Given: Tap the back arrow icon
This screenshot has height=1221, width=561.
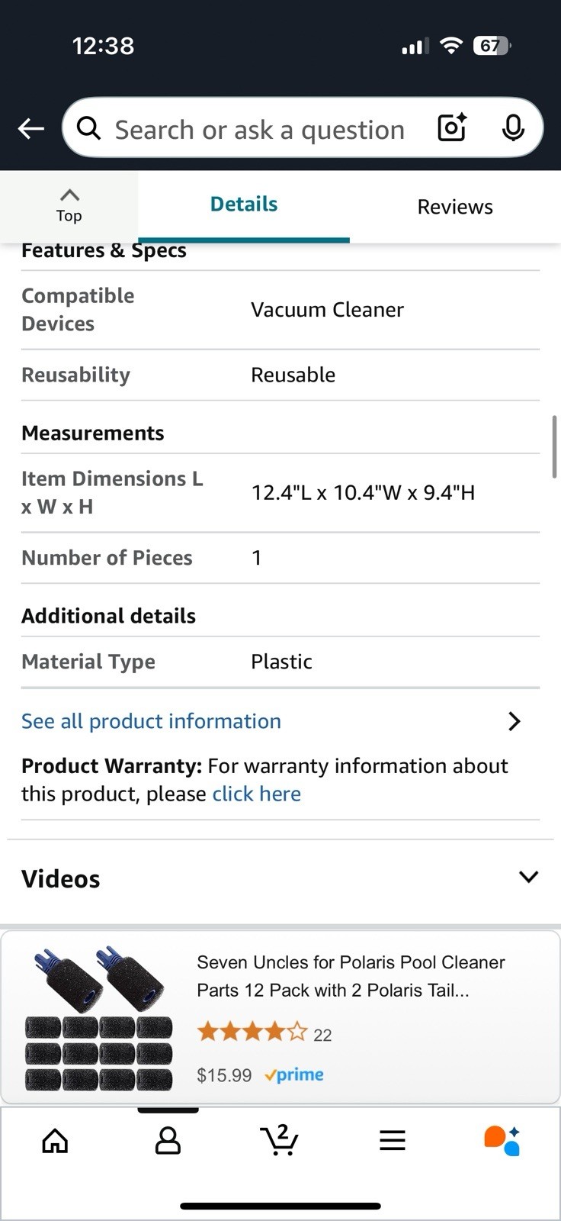Looking at the screenshot, I should click(31, 128).
